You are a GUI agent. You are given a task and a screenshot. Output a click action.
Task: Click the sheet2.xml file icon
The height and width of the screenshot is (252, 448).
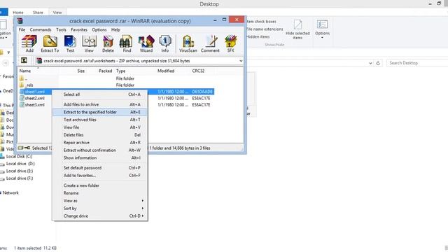click(x=22, y=98)
